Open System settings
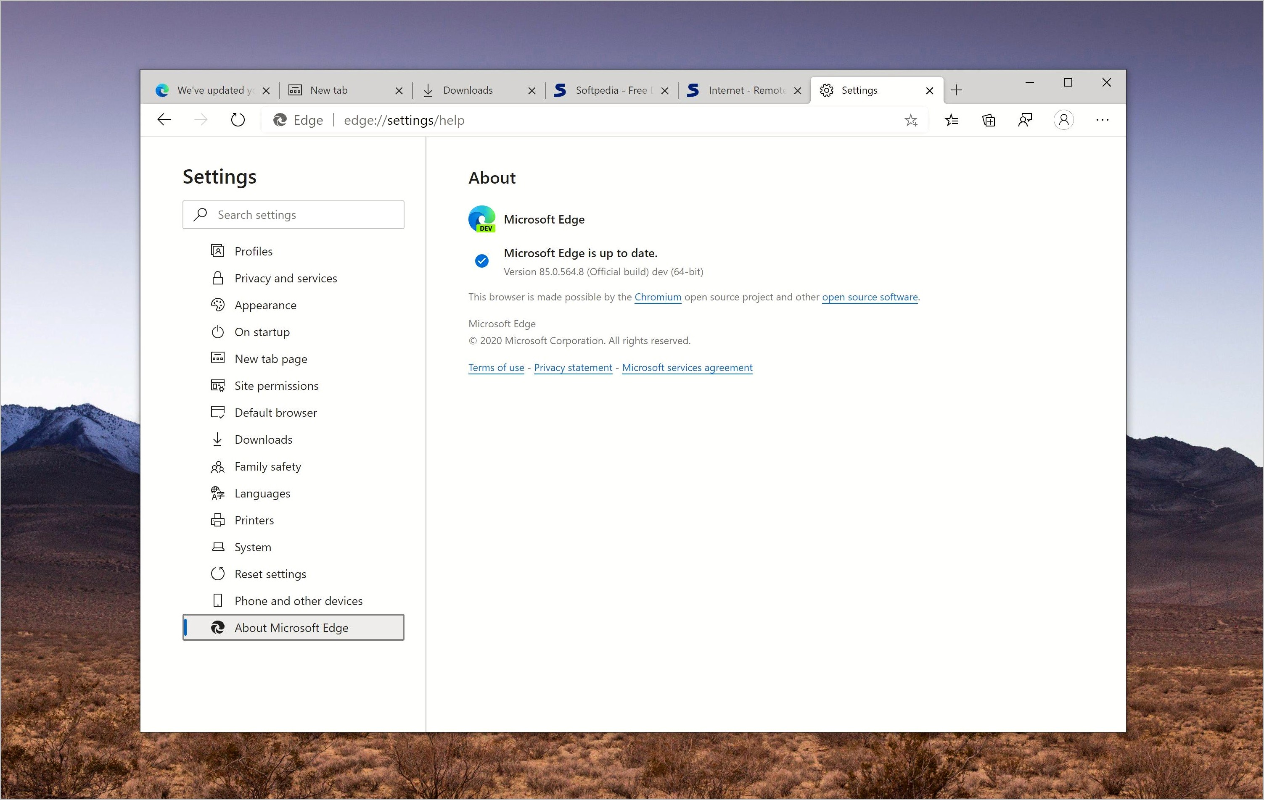 pos(294,547)
